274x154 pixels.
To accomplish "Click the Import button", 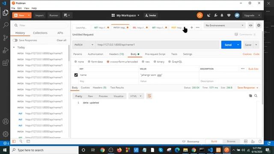I will pyautogui.click(x=39, y=15).
